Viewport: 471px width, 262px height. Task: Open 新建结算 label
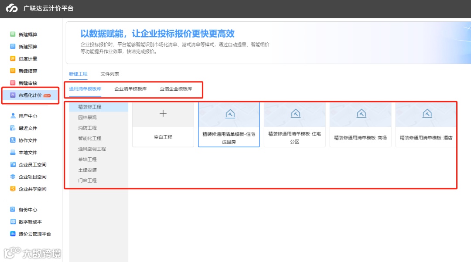pyautogui.click(x=28, y=71)
